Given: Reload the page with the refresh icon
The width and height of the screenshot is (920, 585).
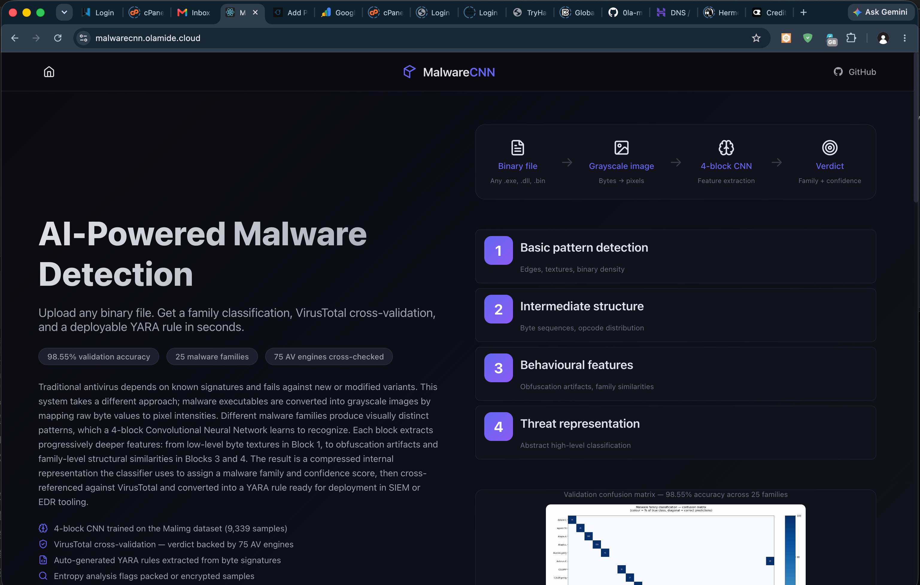Looking at the screenshot, I should pos(58,38).
